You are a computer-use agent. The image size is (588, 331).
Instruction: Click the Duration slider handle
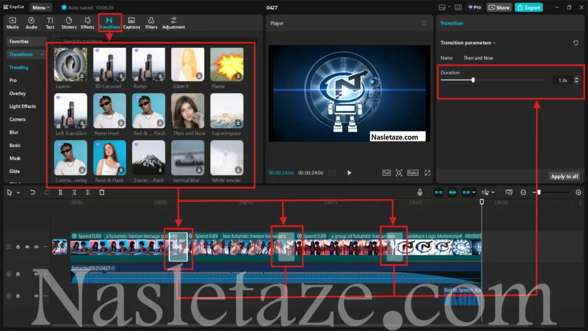pyautogui.click(x=473, y=80)
